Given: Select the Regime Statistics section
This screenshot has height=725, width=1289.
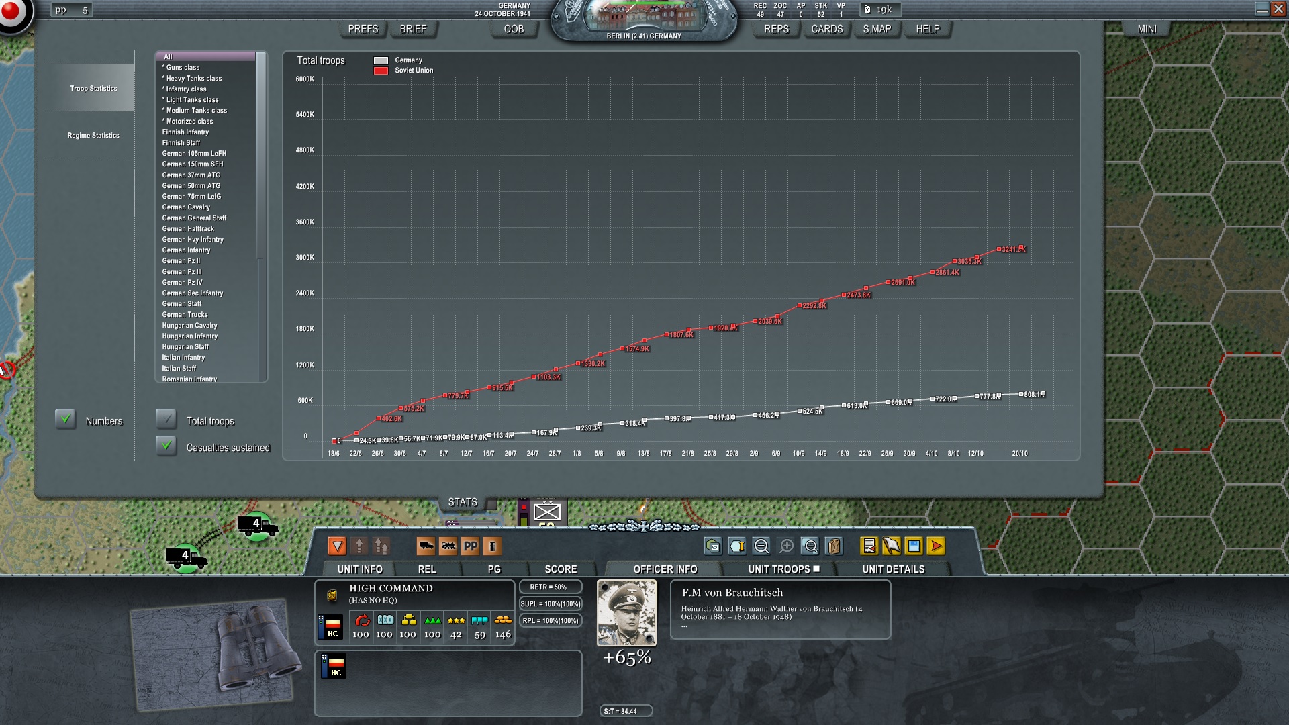Looking at the screenshot, I should (x=89, y=135).
